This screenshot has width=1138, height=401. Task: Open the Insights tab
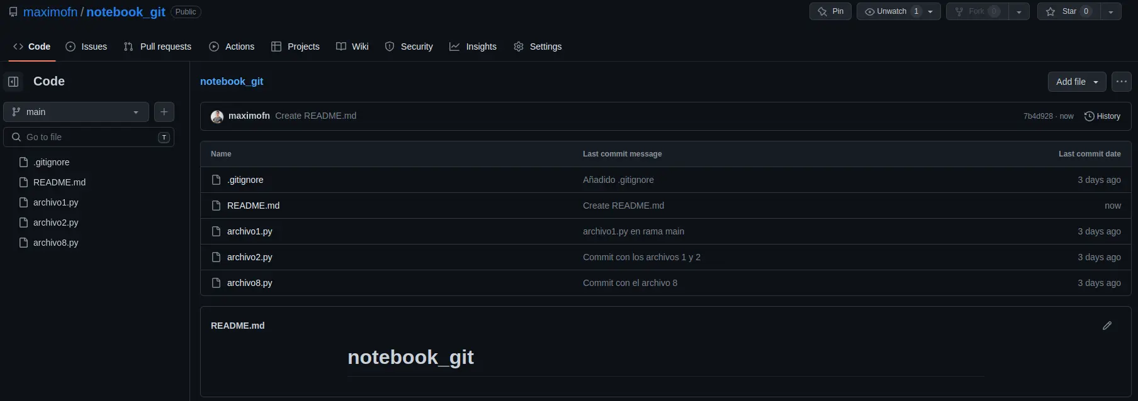(473, 47)
